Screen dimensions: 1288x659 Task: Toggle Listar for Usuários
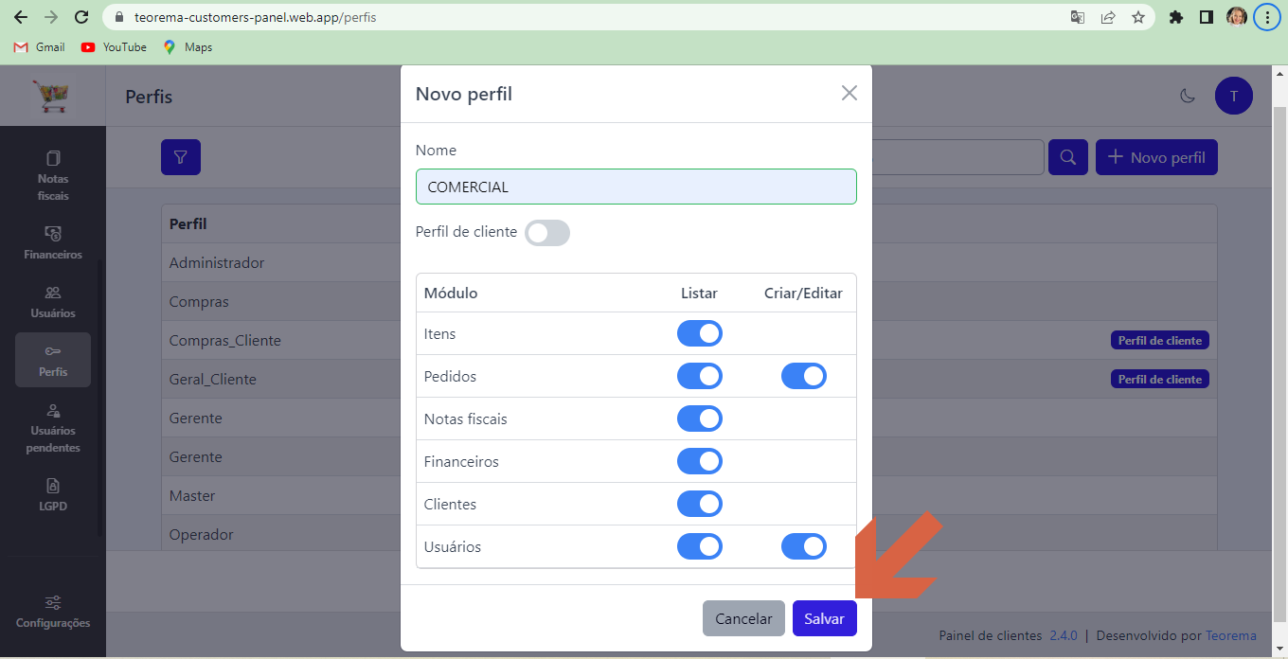[700, 546]
